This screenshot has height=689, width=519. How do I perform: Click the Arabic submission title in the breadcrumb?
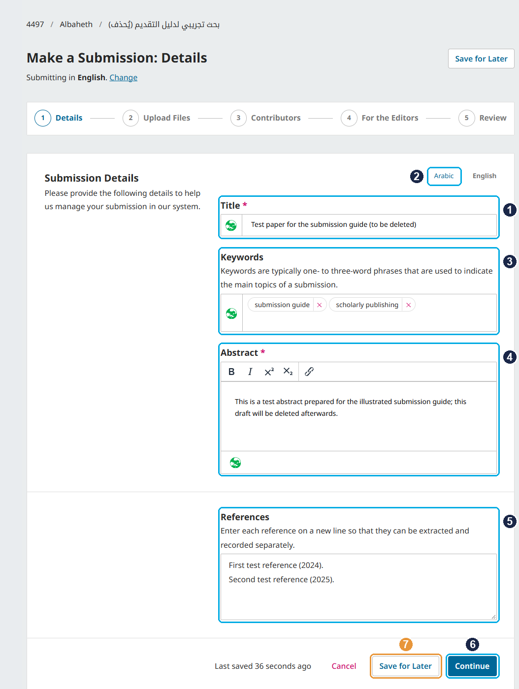click(x=164, y=25)
